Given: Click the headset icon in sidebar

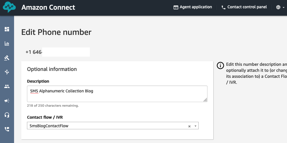Looking at the screenshot, I should (7, 115).
